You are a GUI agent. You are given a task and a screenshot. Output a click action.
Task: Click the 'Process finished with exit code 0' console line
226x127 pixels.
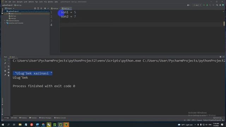point(44,86)
